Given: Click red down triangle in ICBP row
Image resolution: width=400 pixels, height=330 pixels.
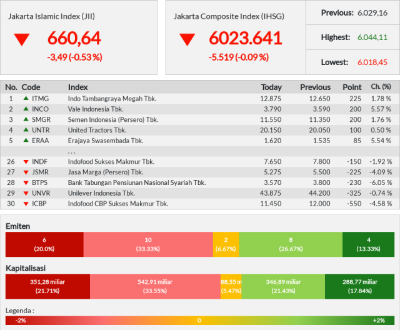Looking at the screenshot, I should click(x=26, y=204).
